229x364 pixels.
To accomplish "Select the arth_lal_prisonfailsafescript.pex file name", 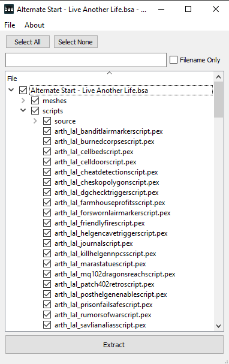I will click(104, 305).
